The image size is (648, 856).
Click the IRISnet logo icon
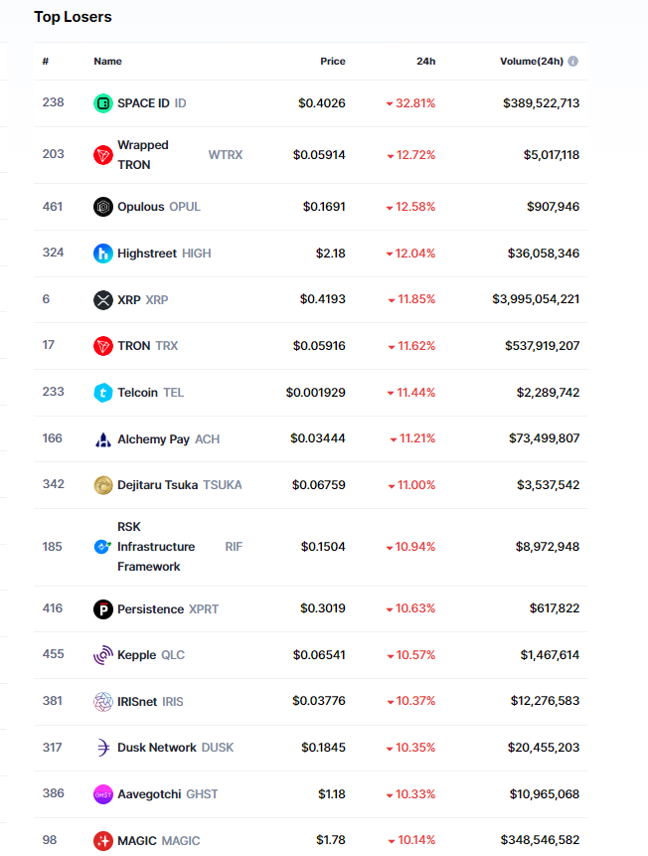[x=103, y=702]
